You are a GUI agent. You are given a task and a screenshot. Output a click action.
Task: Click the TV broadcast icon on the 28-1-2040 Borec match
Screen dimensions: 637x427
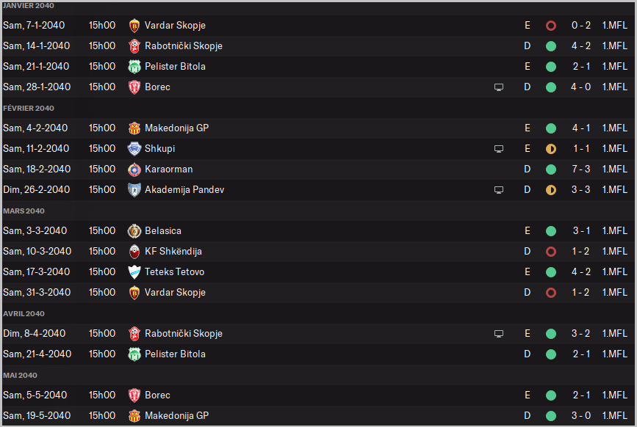(x=499, y=87)
